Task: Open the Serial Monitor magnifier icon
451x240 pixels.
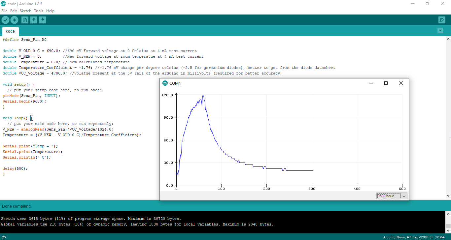Action: pyautogui.click(x=442, y=20)
